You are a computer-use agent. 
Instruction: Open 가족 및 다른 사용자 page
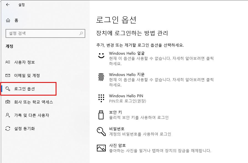coord(32,115)
